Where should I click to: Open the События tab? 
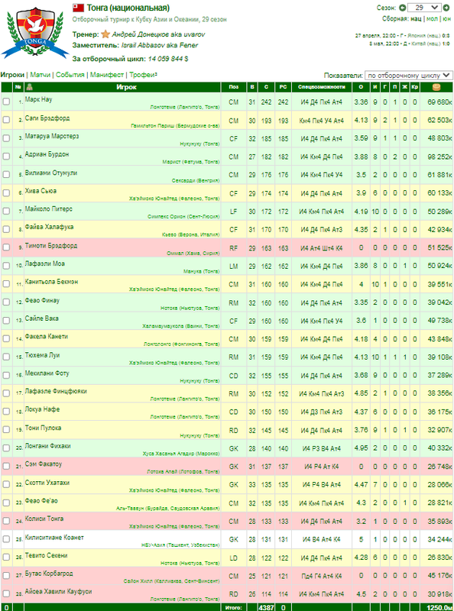point(70,75)
